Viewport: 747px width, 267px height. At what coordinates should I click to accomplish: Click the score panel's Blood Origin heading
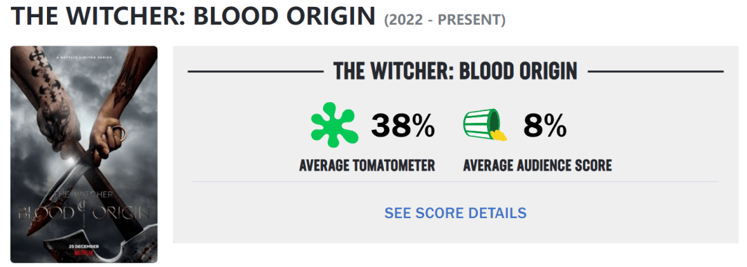pyautogui.click(x=455, y=71)
